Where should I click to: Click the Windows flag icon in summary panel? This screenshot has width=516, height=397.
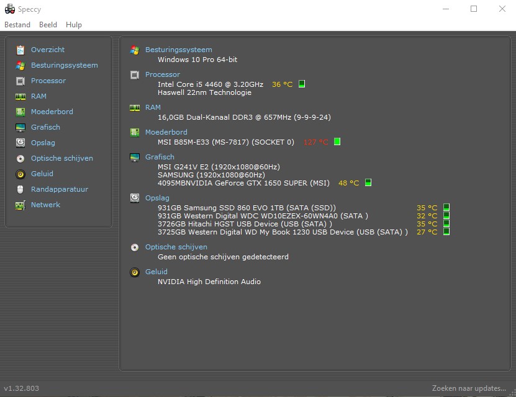[x=135, y=50]
